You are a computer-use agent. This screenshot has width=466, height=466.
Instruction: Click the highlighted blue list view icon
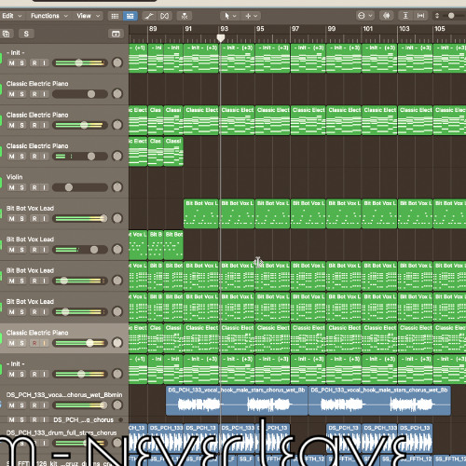pyautogui.click(x=130, y=16)
